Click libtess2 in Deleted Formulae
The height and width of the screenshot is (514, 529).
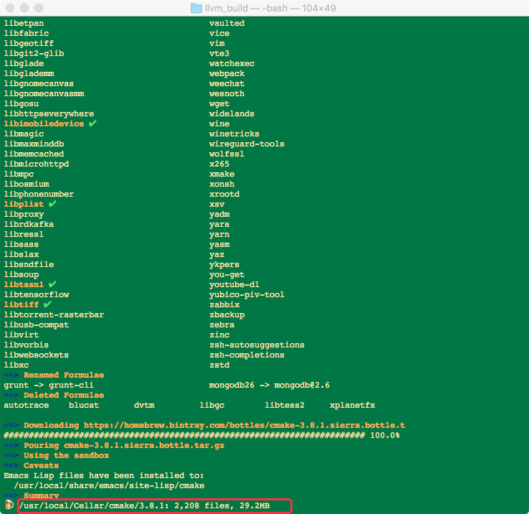coord(285,405)
